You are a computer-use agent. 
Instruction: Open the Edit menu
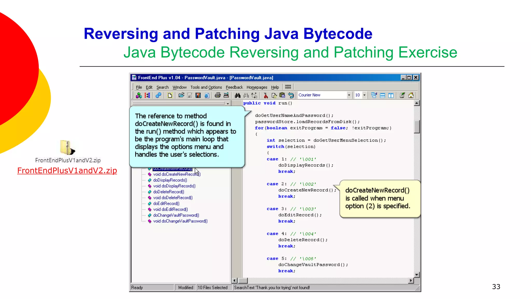149,87
